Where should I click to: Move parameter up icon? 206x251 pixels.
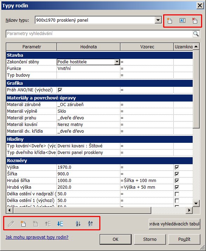[48, 223]
